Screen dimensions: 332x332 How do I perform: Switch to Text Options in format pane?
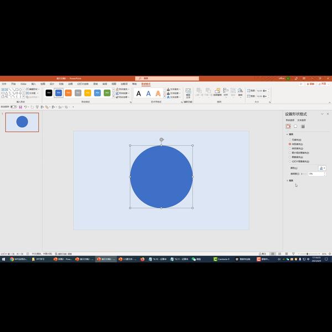(x=302, y=120)
